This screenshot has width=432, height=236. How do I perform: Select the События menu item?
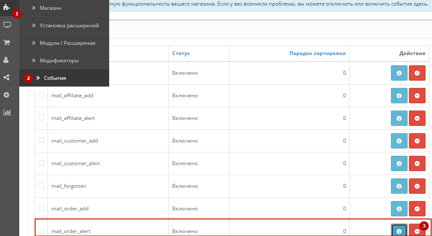tap(64, 78)
